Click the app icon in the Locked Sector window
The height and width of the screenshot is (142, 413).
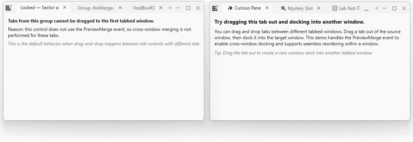click(9, 8)
